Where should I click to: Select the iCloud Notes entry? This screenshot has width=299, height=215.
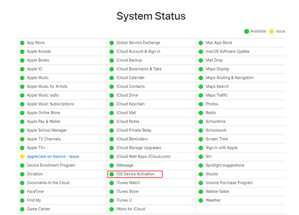coord(128,122)
